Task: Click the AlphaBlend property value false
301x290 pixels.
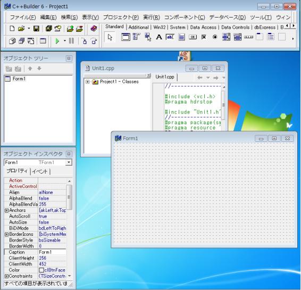Action: coord(52,199)
